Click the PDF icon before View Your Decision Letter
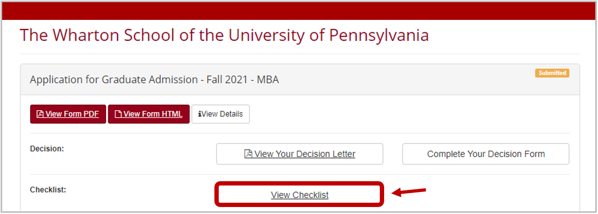Viewport: 598px width, 214px height. [248, 154]
